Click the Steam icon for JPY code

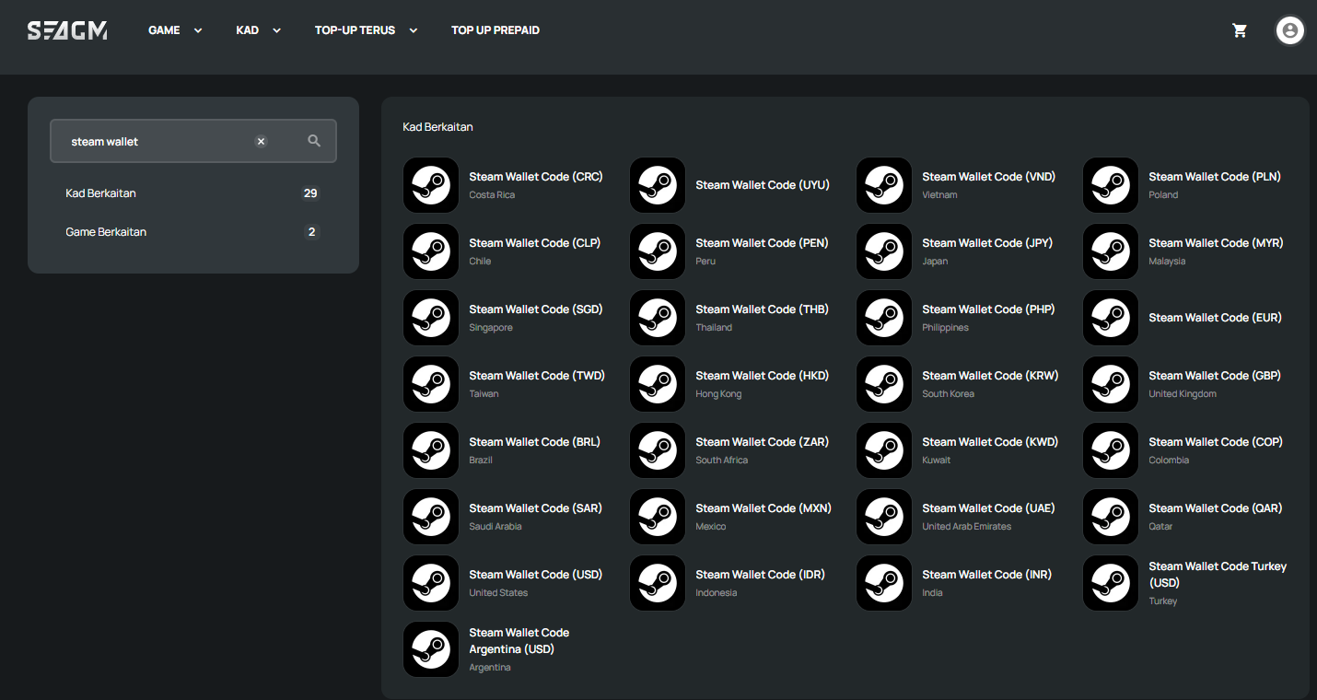pos(884,251)
